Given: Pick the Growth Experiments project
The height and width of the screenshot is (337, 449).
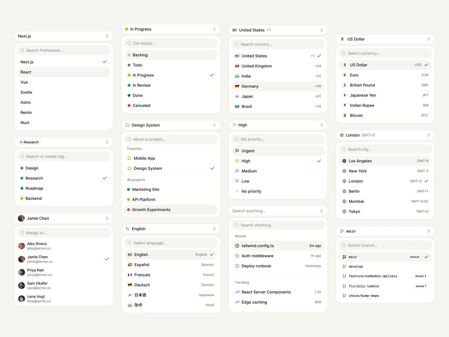Looking at the screenshot, I should 171,210.
